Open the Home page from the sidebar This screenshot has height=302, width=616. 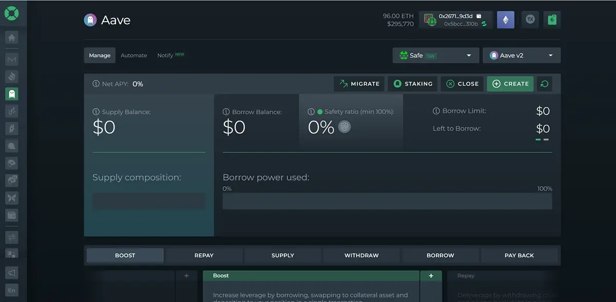[12, 37]
